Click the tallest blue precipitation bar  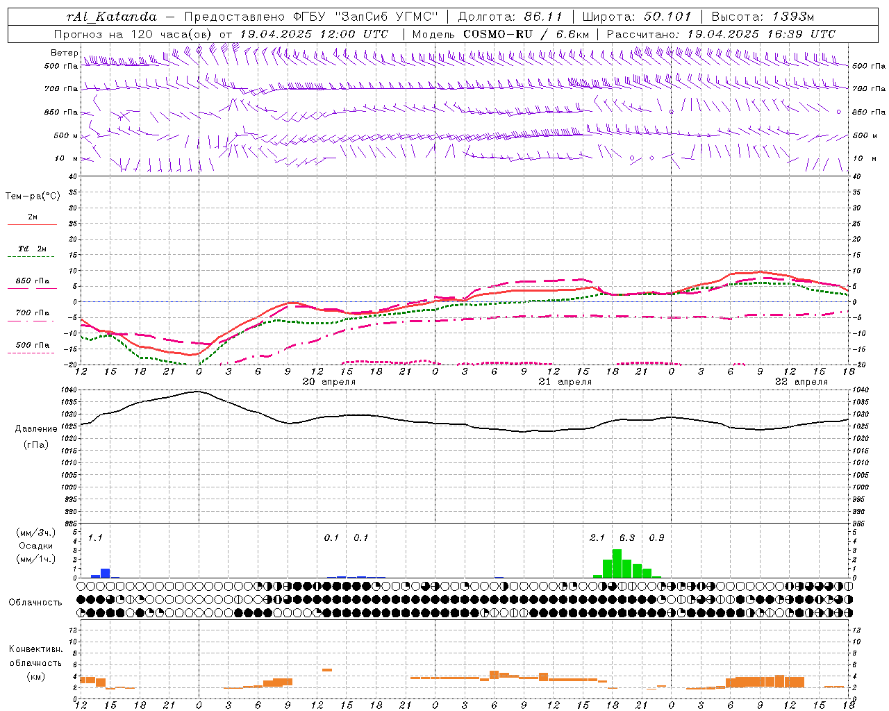pos(106,573)
